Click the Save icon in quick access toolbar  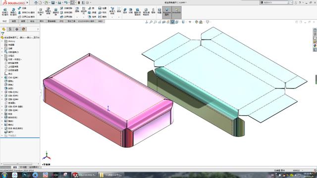(53, 2)
